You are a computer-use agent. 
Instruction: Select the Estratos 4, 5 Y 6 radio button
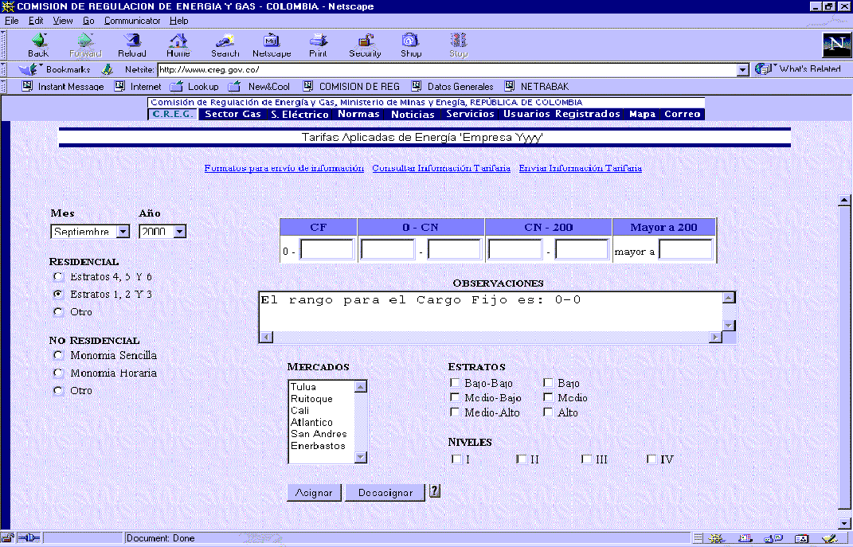click(57, 277)
